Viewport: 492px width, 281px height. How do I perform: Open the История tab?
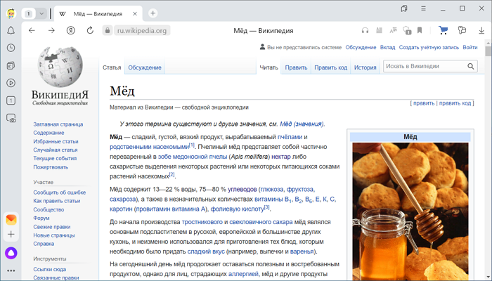tap(365, 67)
